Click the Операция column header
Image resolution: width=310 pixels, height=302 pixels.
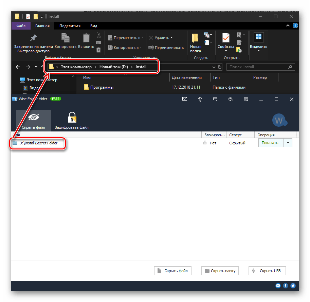[275, 135]
